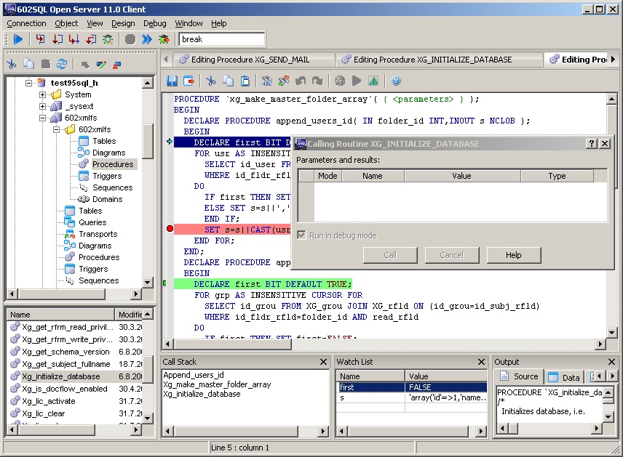The height and width of the screenshot is (457, 623).
Task: Click the gray Stop debugging circle icon
Action: pyautogui.click(x=130, y=39)
